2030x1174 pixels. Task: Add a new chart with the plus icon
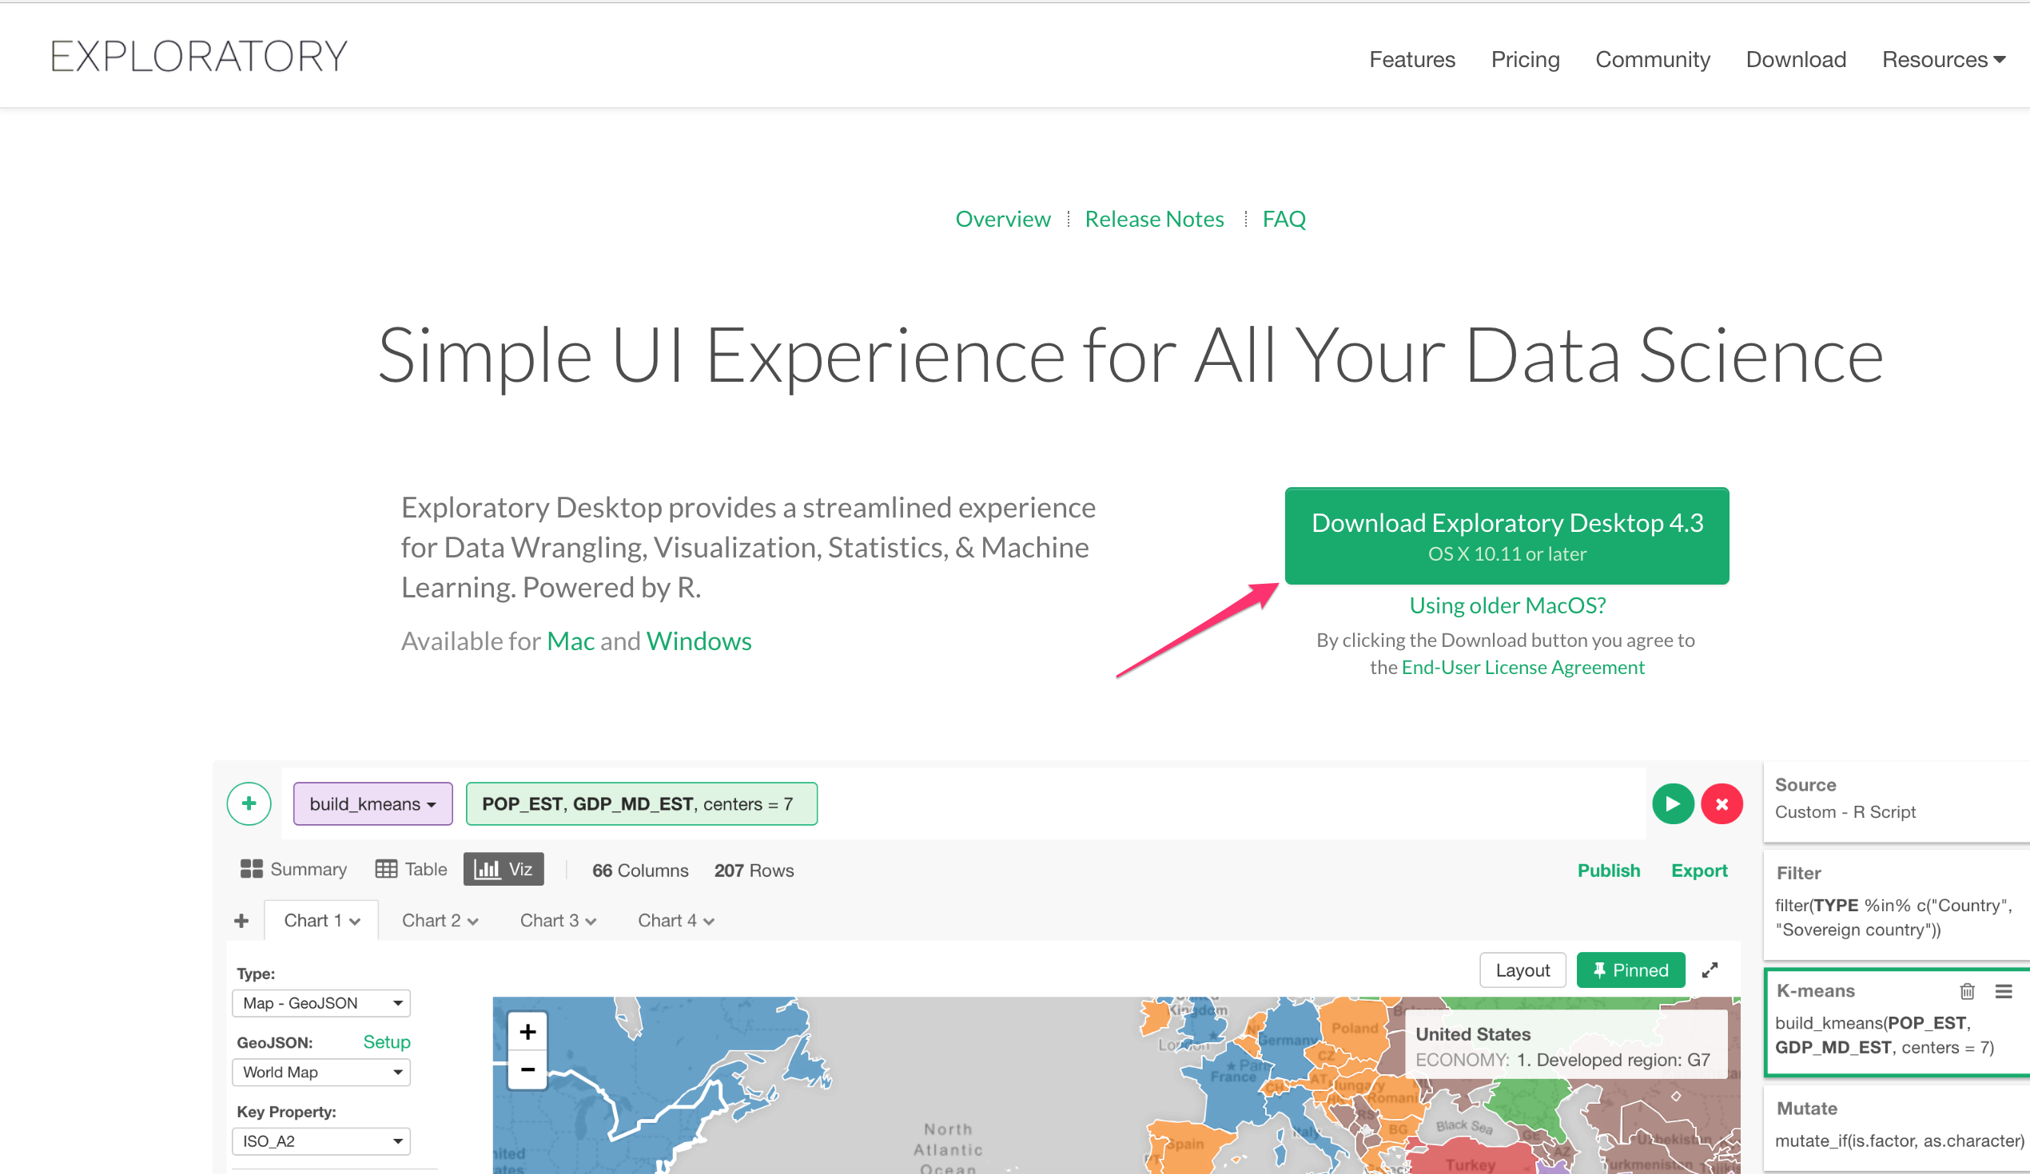[x=241, y=920]
